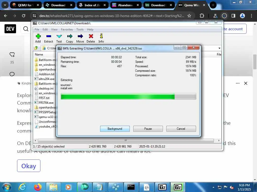Open the File menu in 7-Zip
Screen dimensions: 257x192
click(x=37, y=29)
